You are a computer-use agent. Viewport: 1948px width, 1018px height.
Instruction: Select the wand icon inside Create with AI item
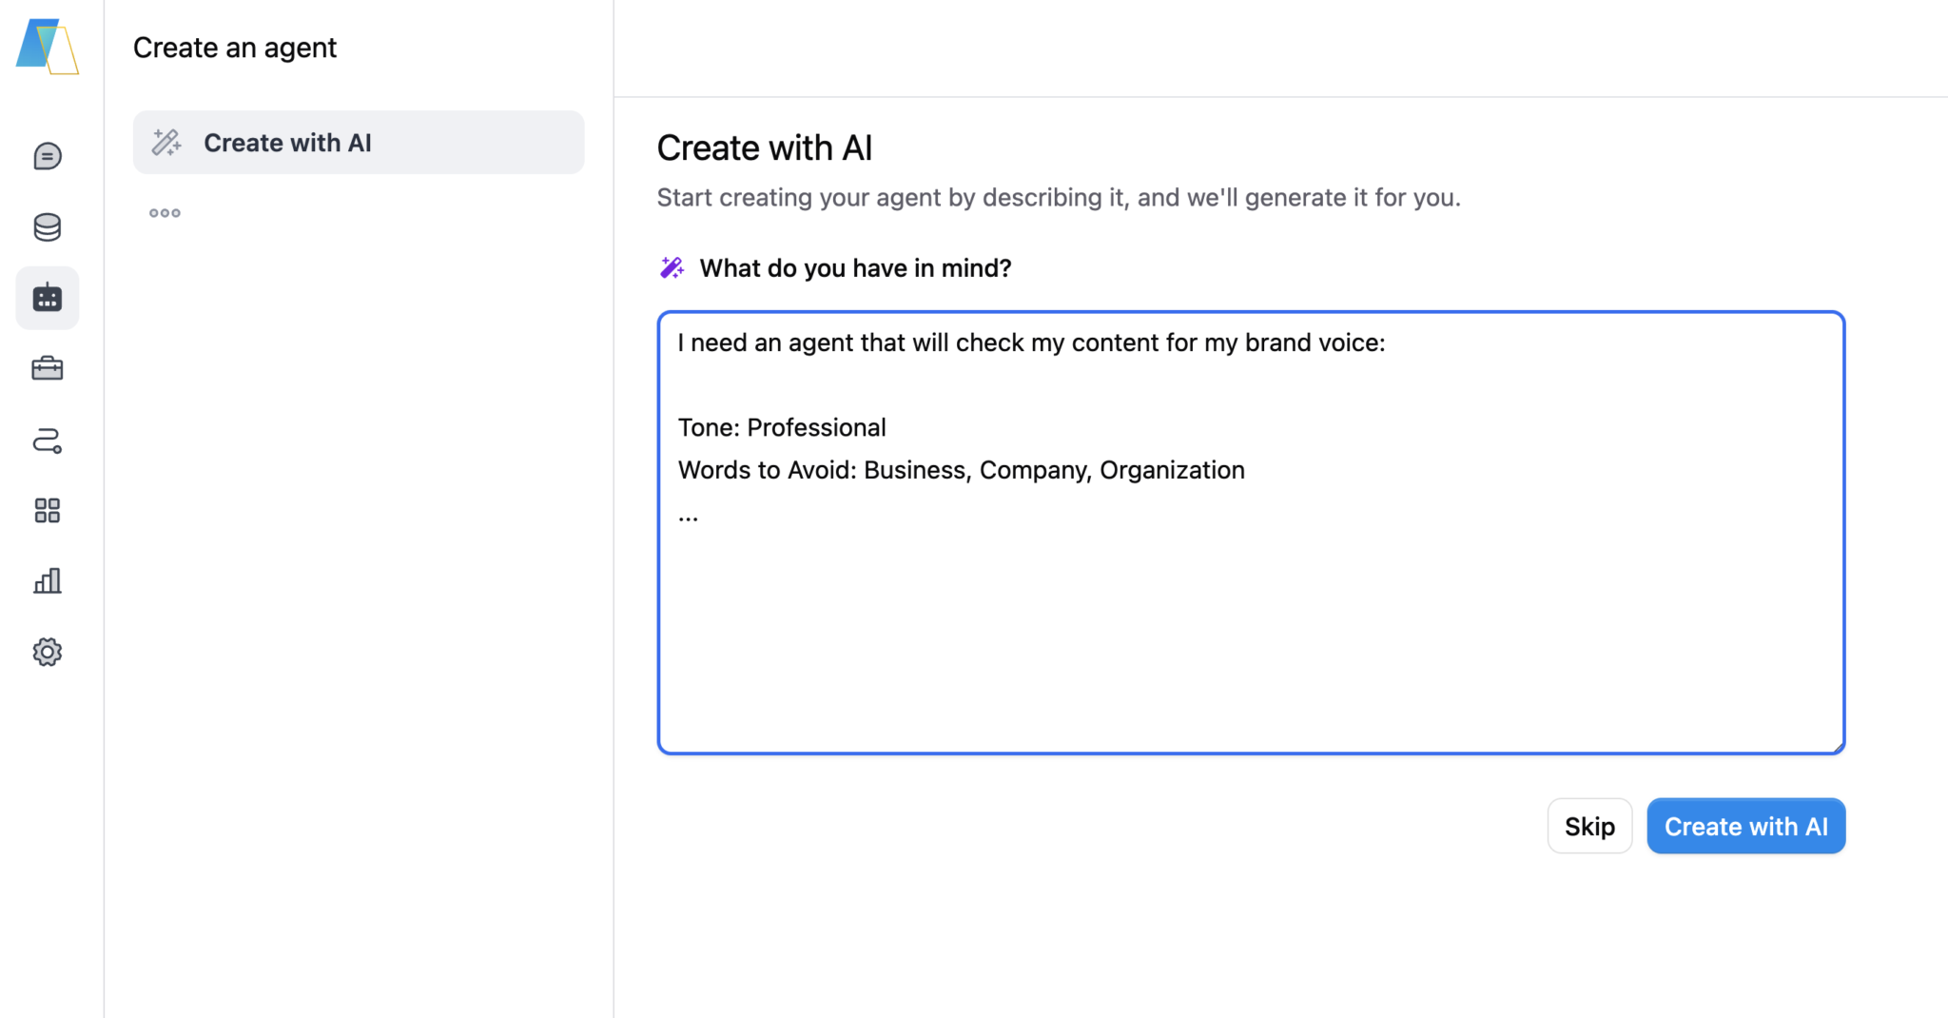[166, 142]
